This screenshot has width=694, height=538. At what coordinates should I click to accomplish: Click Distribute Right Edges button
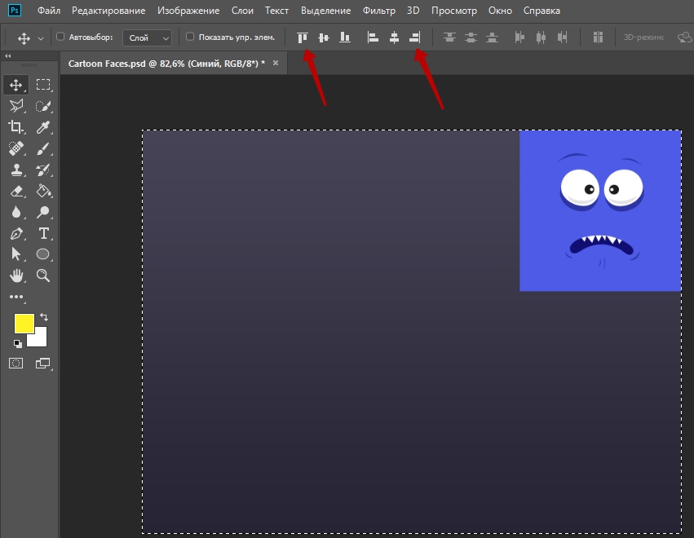point(562,37)
